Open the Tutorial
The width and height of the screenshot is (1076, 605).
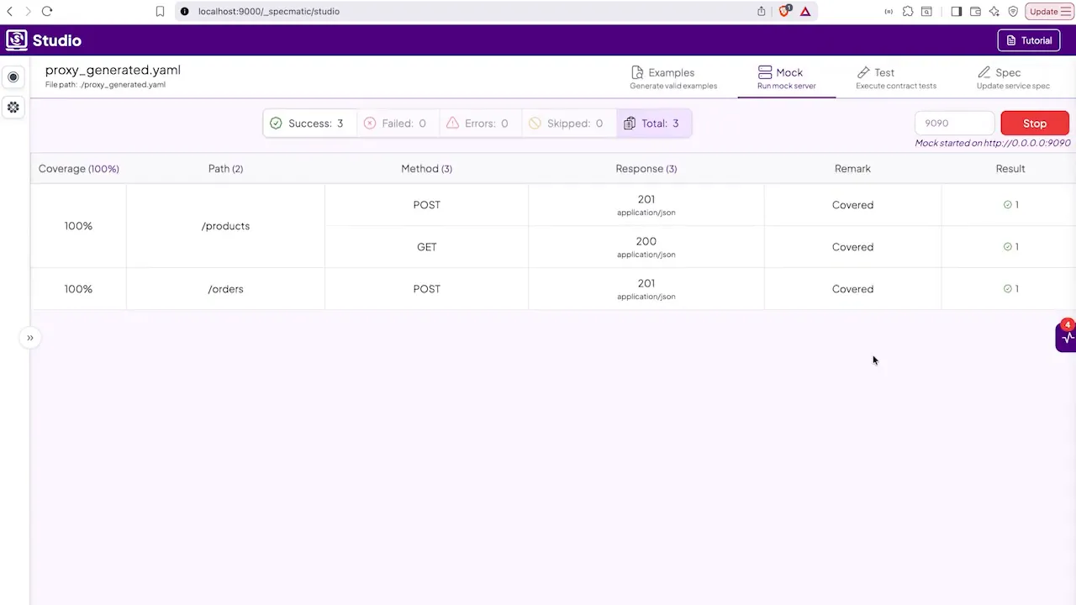1028,39
